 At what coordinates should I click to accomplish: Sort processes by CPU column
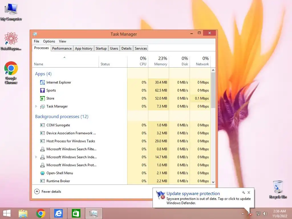[x=138, y=62]
